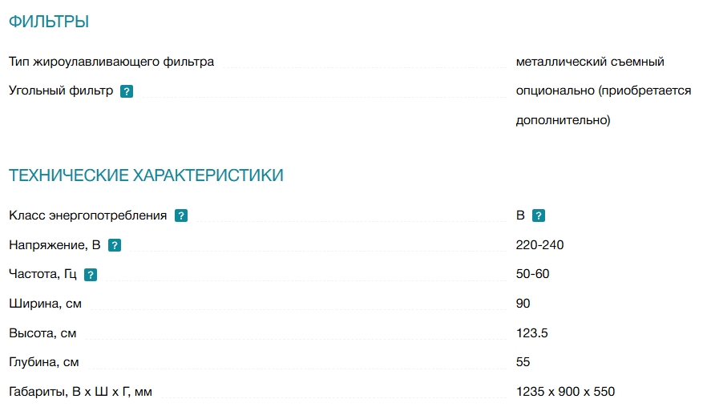Click the Высота value 123.5
This screenshot has height=415, width=707.
(531, 333)
